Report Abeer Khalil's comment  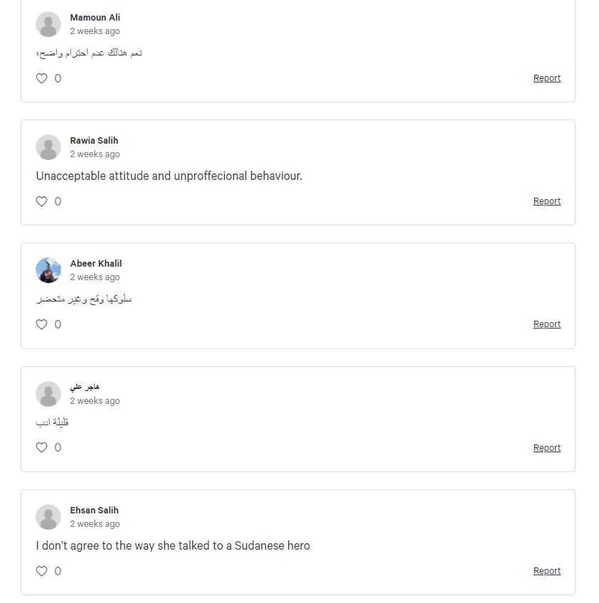(546, 324)
